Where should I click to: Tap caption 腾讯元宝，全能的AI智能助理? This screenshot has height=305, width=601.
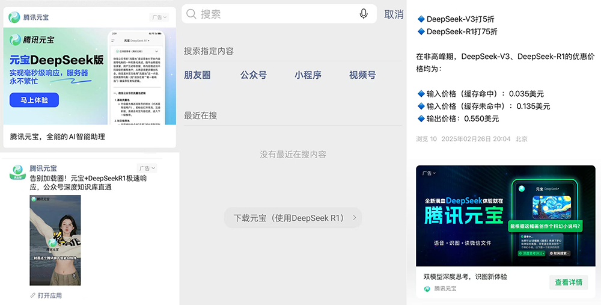coord(58,137)
